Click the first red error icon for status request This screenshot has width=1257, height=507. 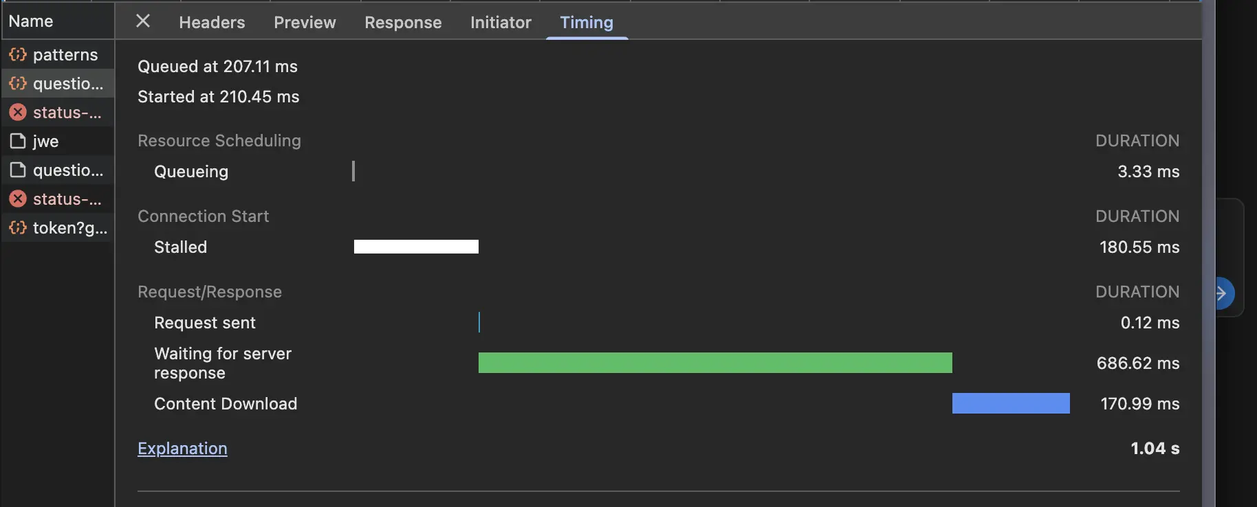[18, 112]
